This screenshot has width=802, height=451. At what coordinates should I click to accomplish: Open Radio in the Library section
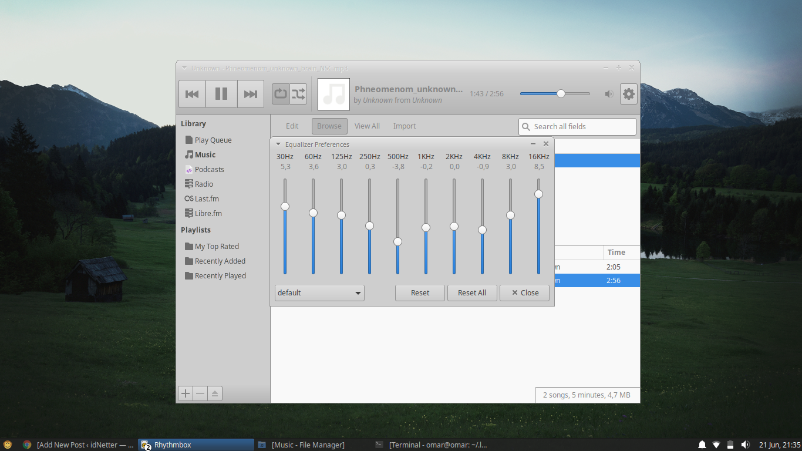[x=204, y=184]
